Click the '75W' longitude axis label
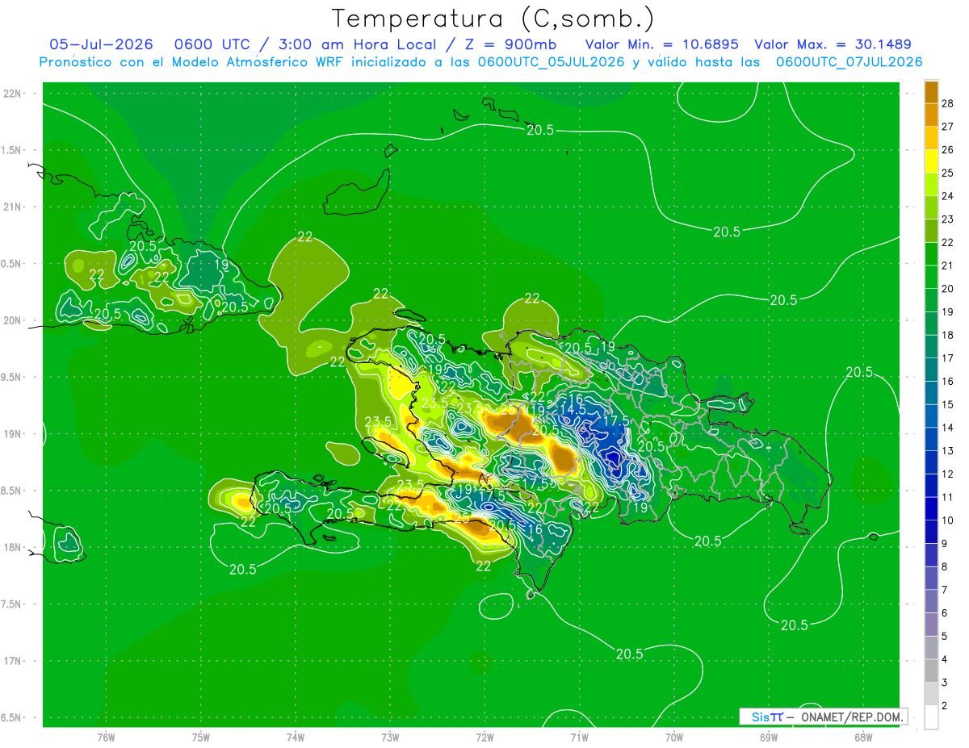Viewport: 969px width, 748px height. [x=201, y=738]
